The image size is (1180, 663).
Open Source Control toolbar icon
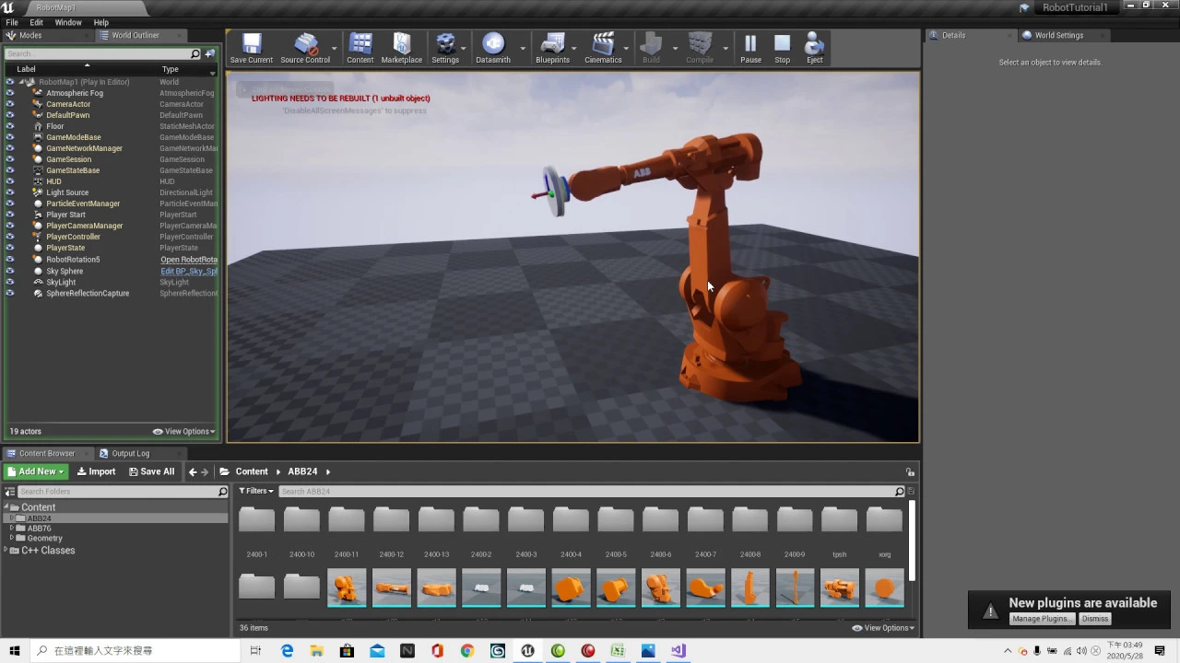coord(305,48)
